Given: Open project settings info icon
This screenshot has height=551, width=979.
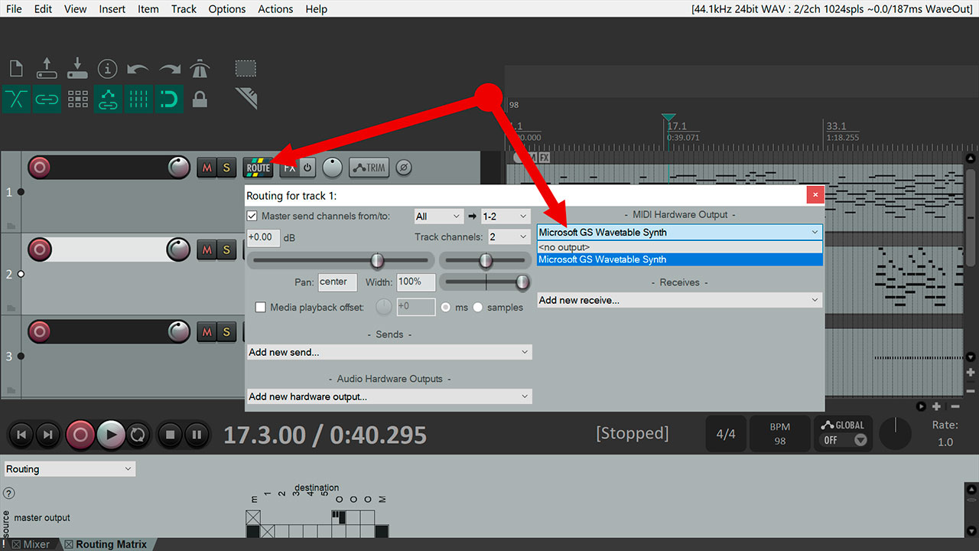Looking at the screenshot, I should (107, 68).
